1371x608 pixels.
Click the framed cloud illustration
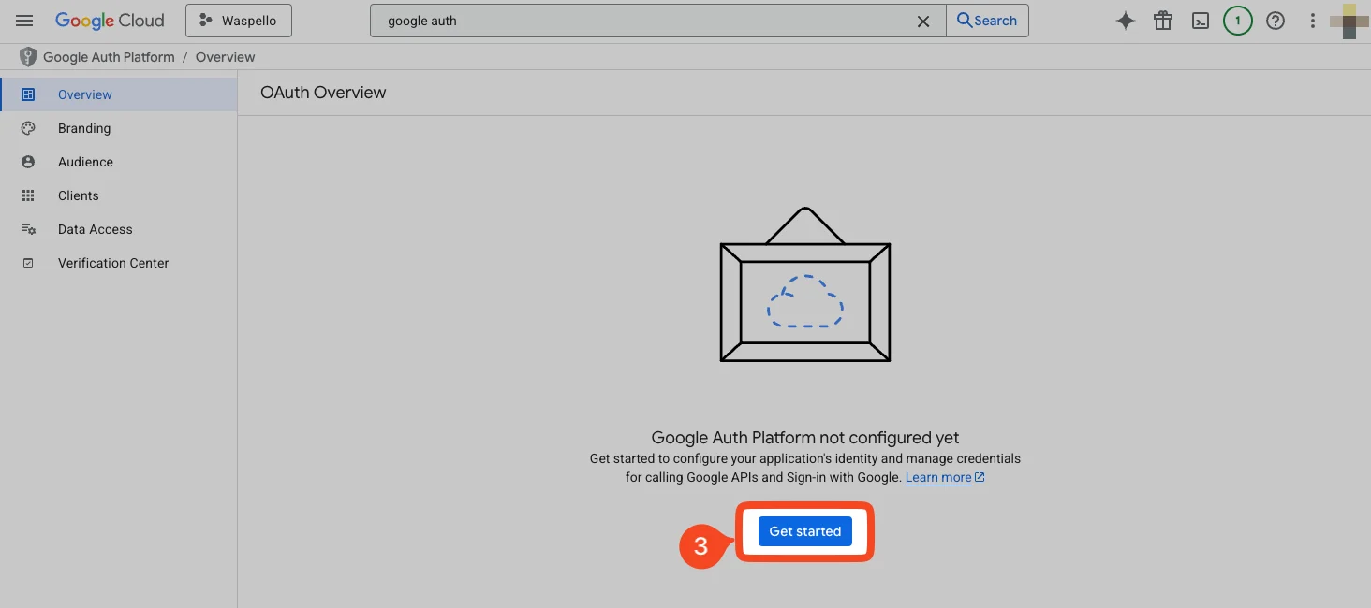pyautogui.click(x=805, y=284)
